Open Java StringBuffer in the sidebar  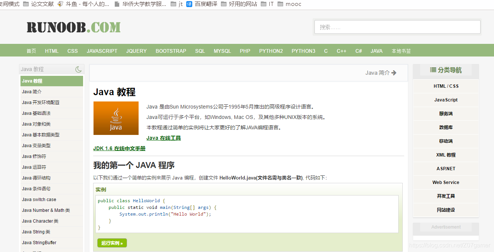tap(52, 243)
